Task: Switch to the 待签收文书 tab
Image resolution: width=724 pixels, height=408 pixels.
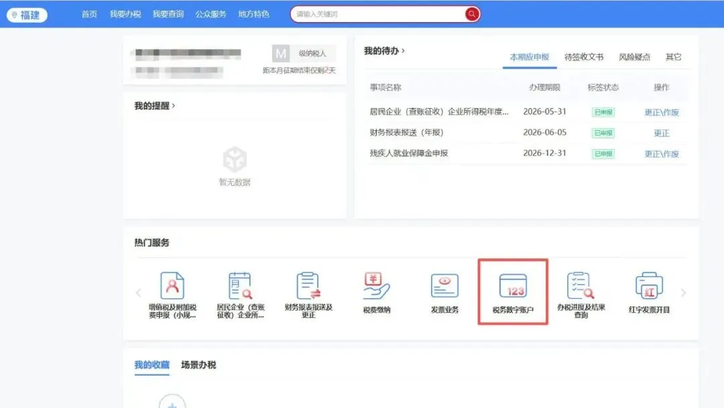Action: pos(584,57)
